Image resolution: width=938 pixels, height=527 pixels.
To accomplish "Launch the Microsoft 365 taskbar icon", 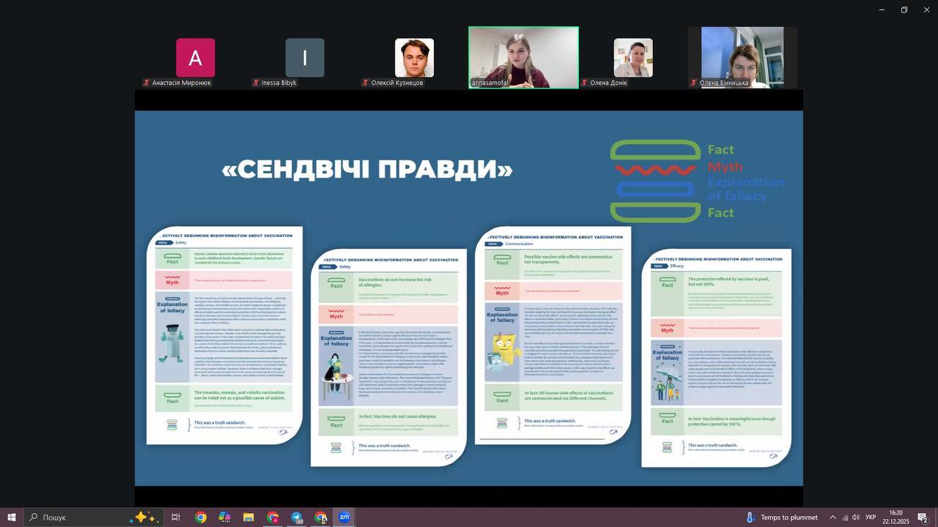I will click(224, 517).
